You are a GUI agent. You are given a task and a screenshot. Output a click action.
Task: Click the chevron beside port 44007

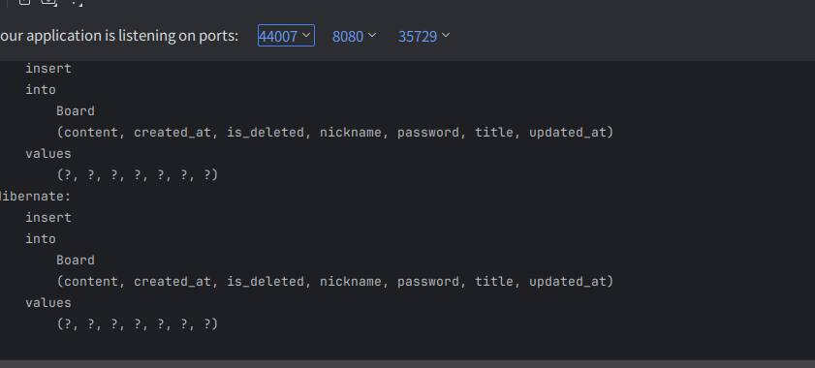[x=306, y=35]
